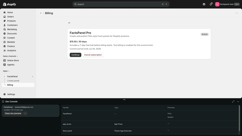Click the Online Store icon

click(x=4, y=60)
